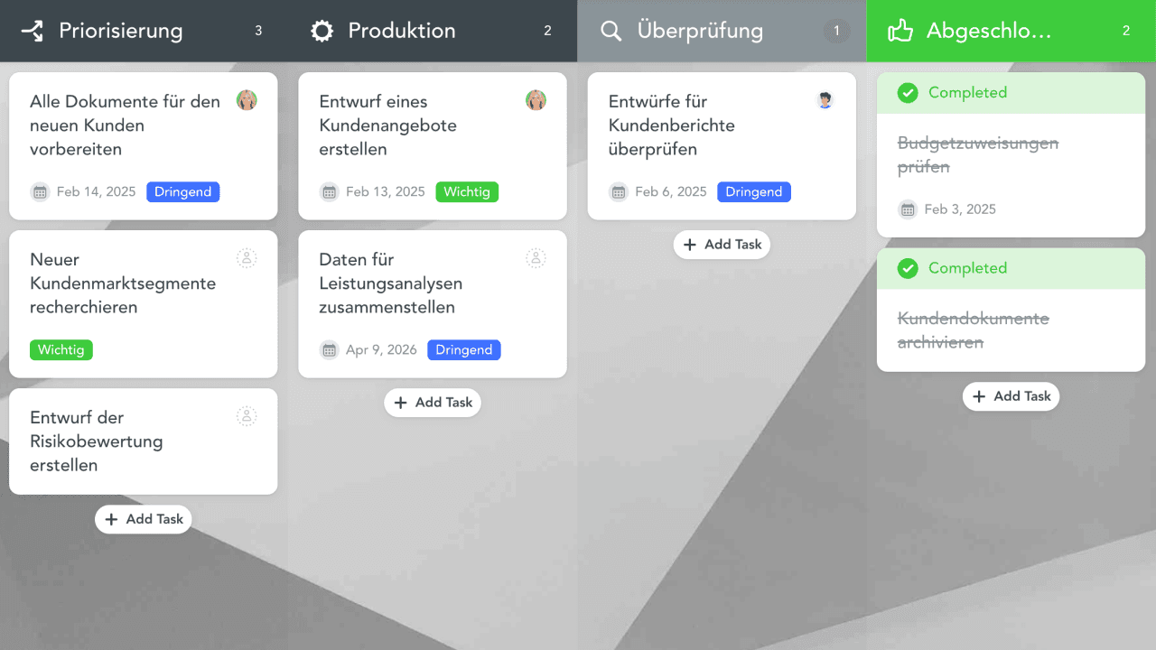This screenshot has height=650, width=1156.
Task: Click the calendar icon beside Apr 9, 2026
Action: [329, 350]
